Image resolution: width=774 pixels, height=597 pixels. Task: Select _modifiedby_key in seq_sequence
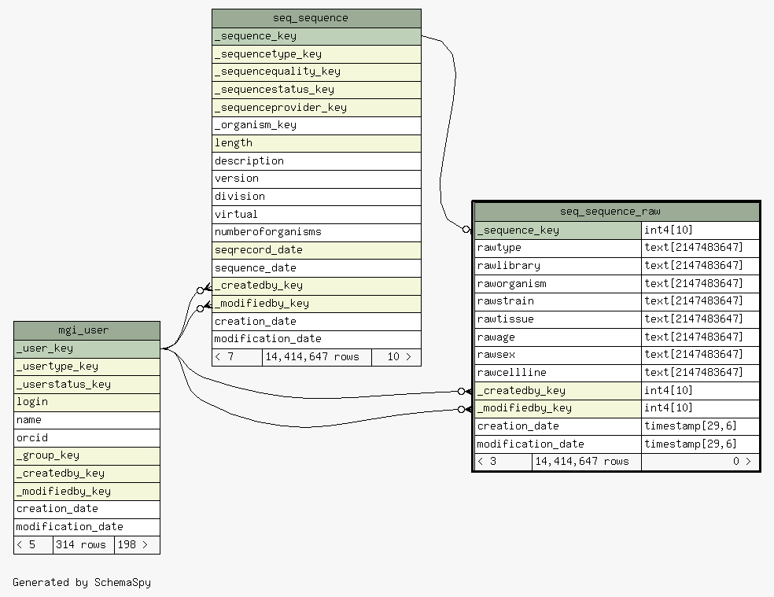point(316,304)
